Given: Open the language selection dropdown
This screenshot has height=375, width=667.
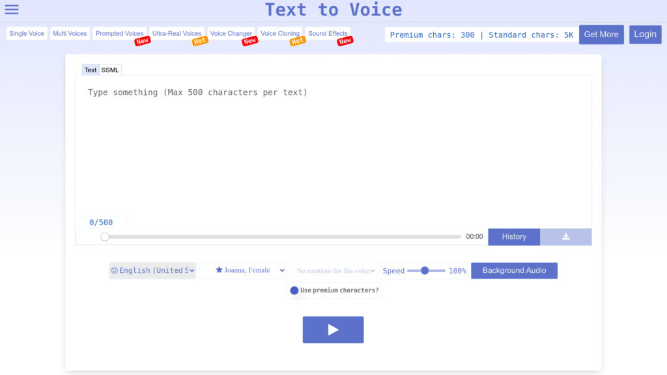Looking at the screenshot, I should point(152,270).
